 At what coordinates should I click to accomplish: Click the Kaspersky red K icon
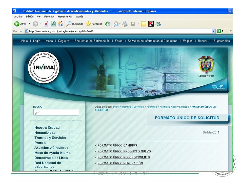[151, 24]
